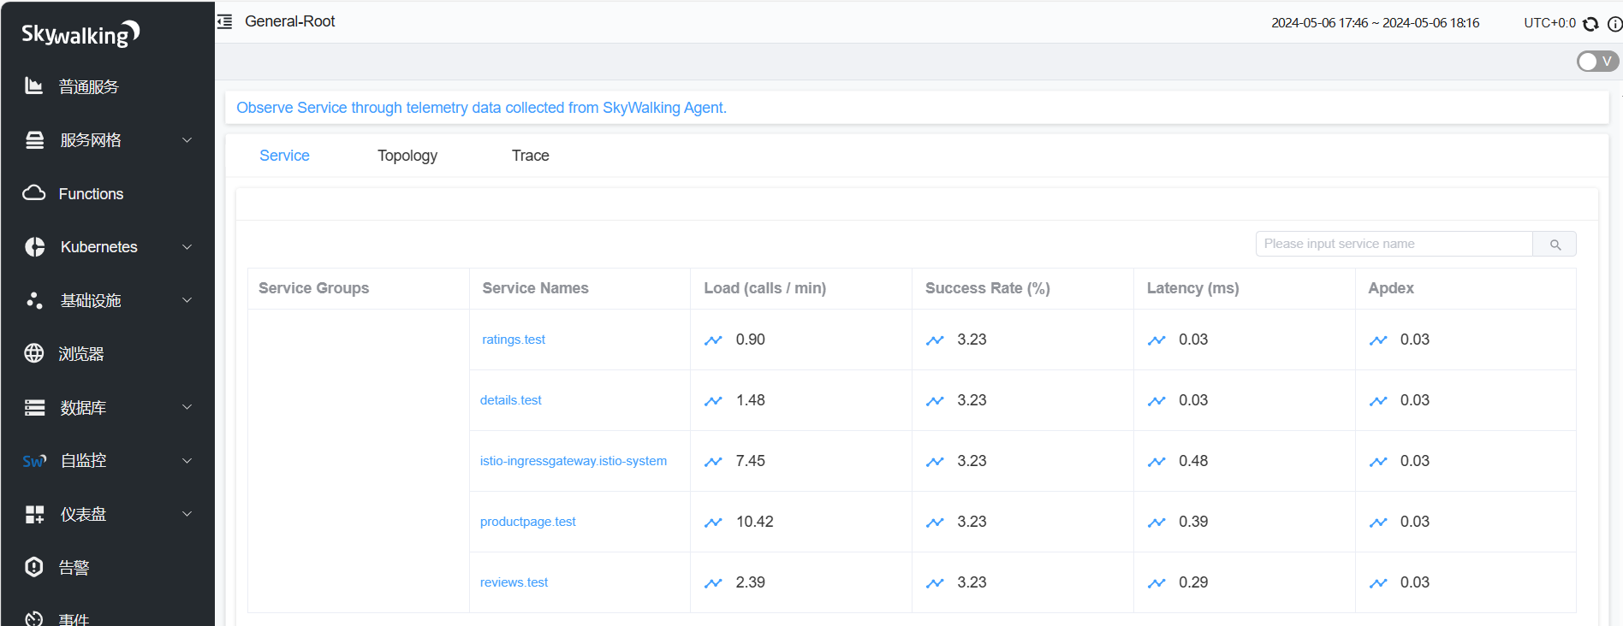Viewport: 1623px width, 626px height.
Task: Open the details.test service link
Action: pos(511,400)
